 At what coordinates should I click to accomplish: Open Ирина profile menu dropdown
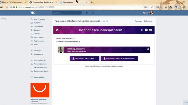pos(149,13)
